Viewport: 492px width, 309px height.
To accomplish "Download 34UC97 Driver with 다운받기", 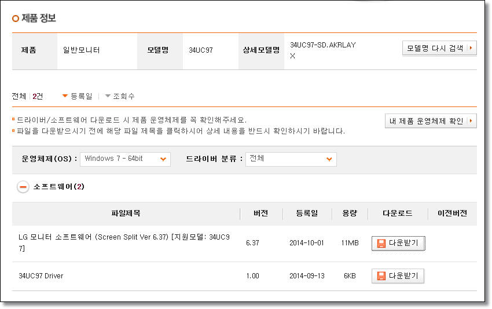I will pos(398,276).
